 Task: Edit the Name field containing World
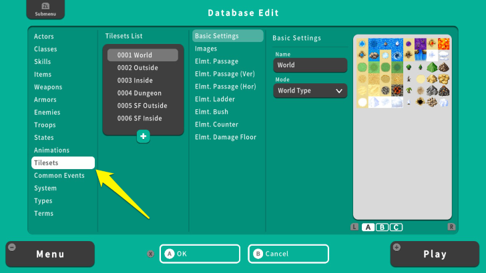pos(310,65)
